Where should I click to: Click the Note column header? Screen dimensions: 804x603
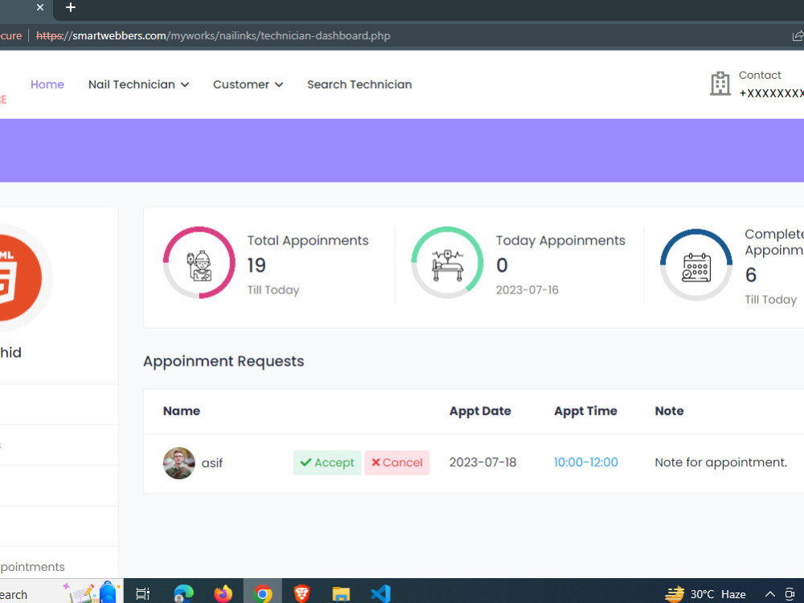[669, 411]
